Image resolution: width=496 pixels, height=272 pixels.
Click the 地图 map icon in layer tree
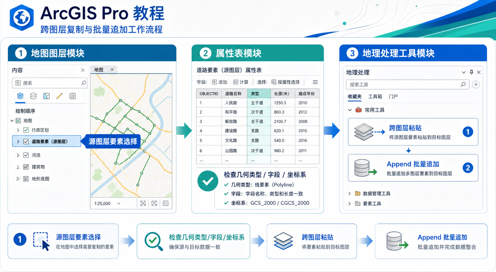click(x=18, y=121)
